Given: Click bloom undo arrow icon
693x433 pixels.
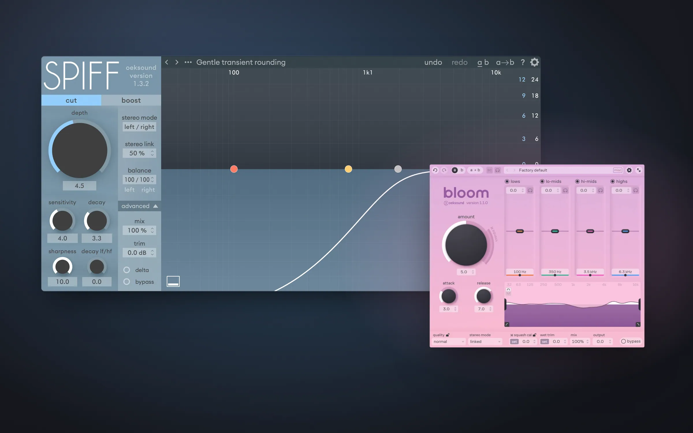Looking at the screenshot, I should coord(435,170).
